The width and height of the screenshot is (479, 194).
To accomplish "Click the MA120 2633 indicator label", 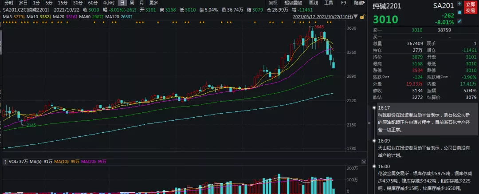I will (x=118, y=17).
